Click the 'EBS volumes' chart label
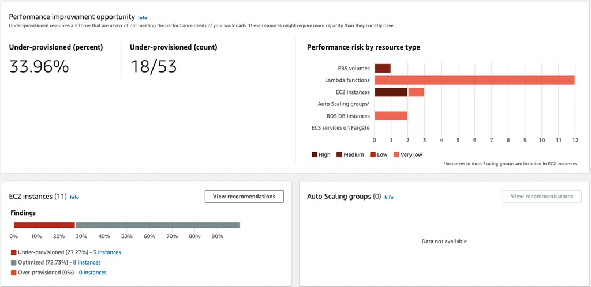The width and height of the screenshot is (591, 287). pyautogui.click(x=354, y=69)
